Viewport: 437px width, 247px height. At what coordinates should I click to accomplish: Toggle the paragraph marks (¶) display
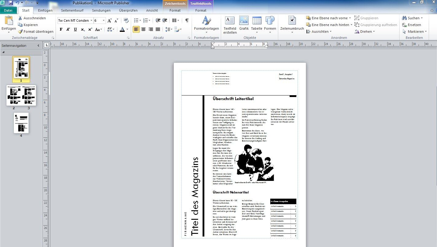point(187,21)
